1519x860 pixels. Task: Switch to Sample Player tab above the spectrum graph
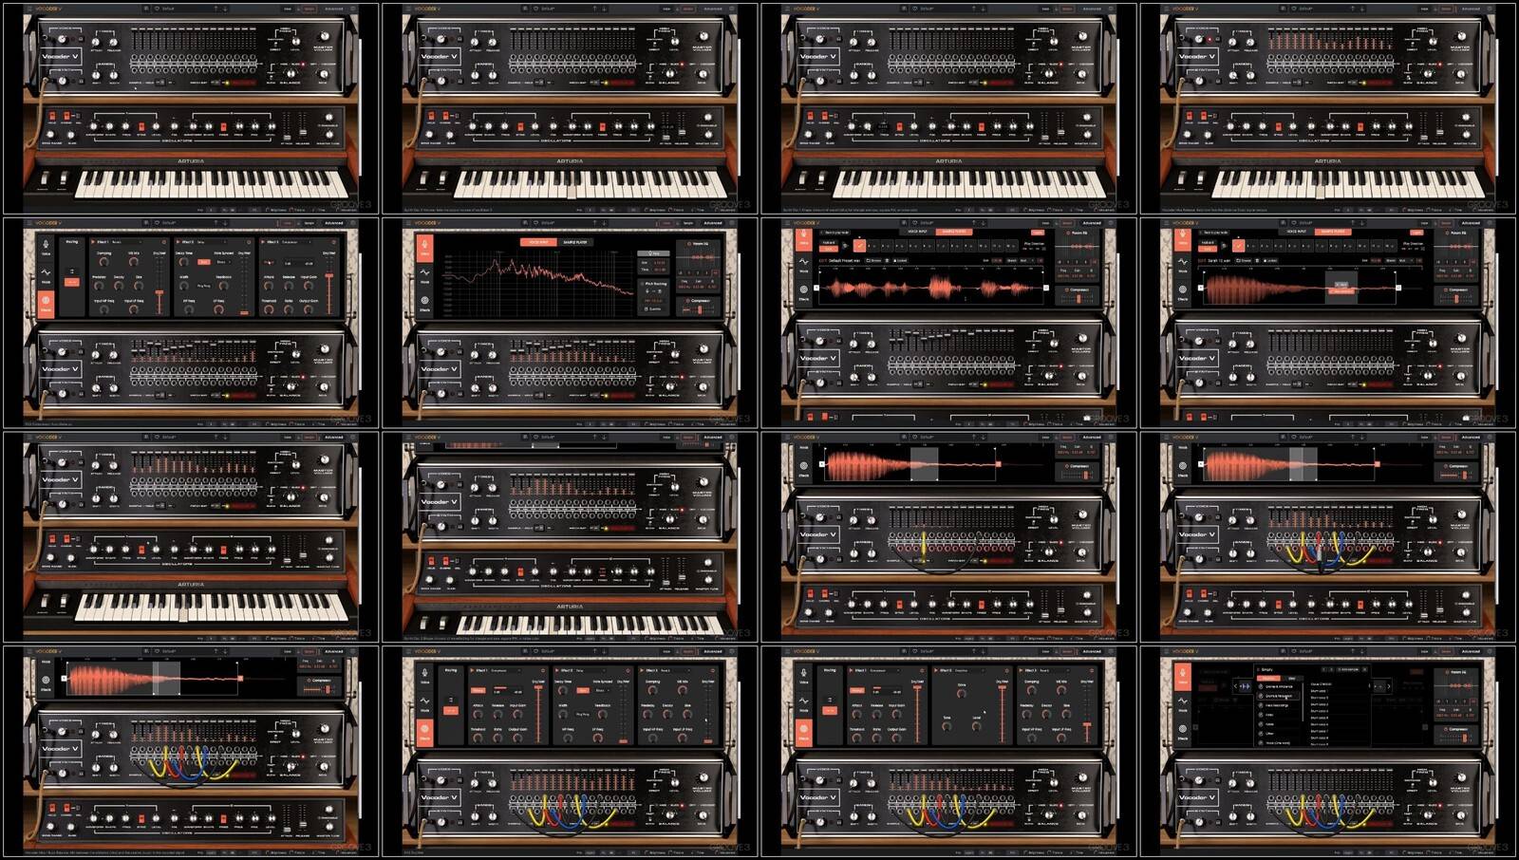tap(575, 242)
